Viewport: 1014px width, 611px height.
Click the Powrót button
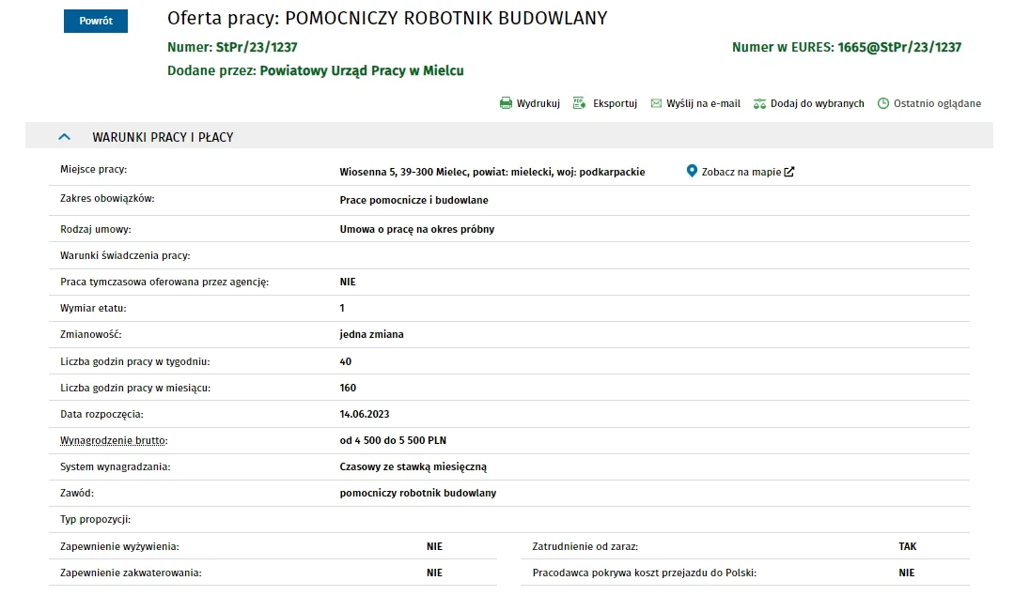96,21
